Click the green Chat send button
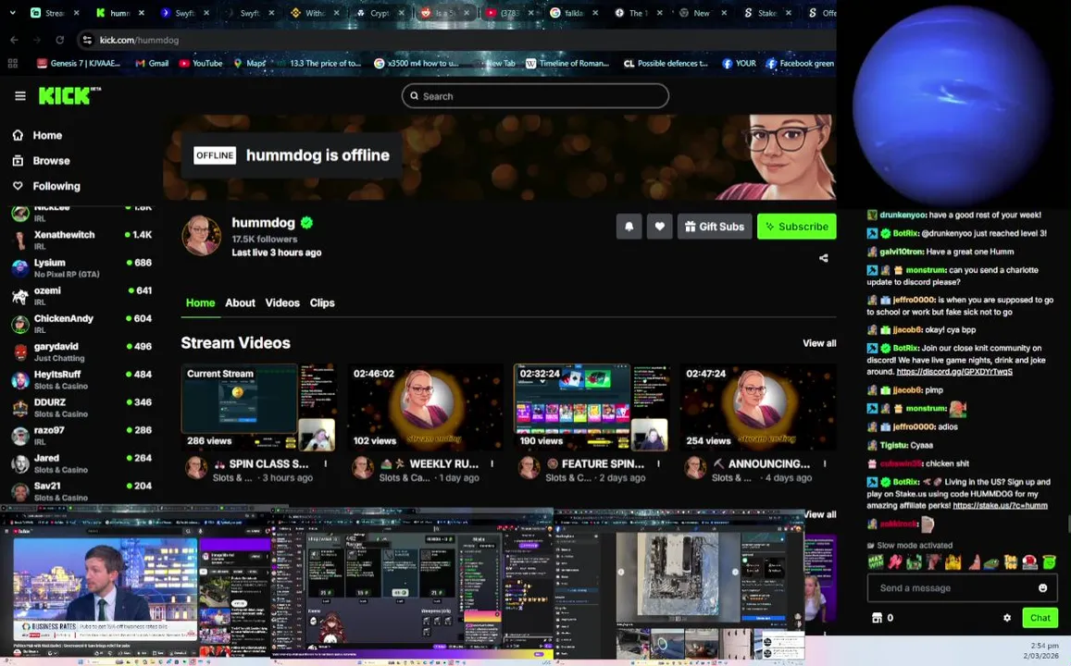The image size is (1071, 666). click(x=1040, y=618)
